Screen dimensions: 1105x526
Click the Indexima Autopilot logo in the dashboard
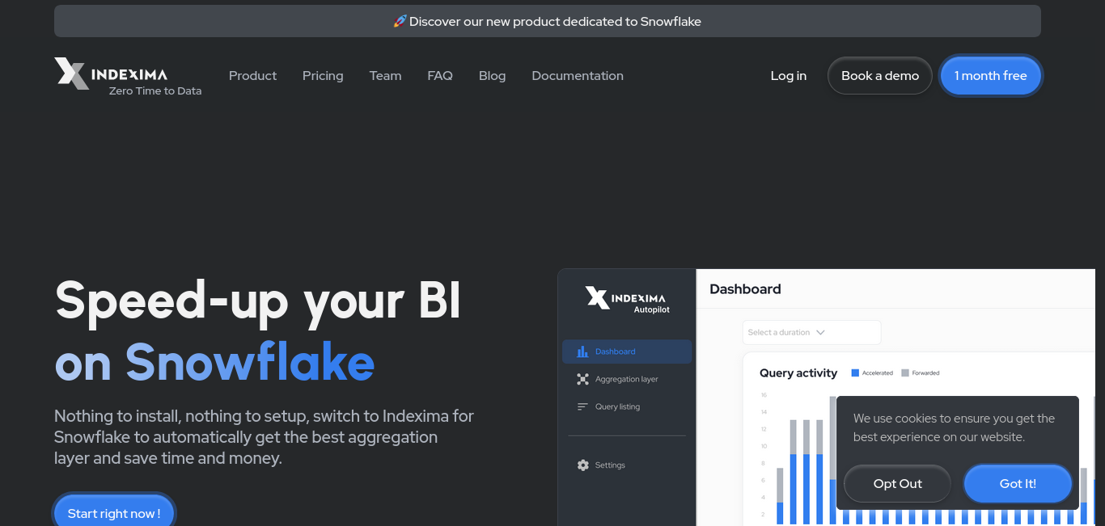[627, 299]
